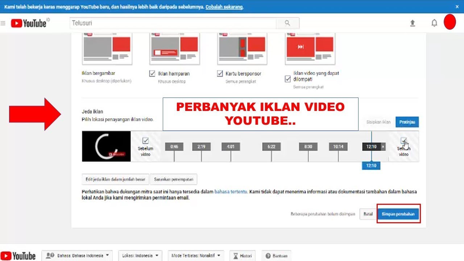Toggle 'Iklan video yang dapat dilompati' checkbox
The width and height of the screenshot is (464, 261).
288,79
